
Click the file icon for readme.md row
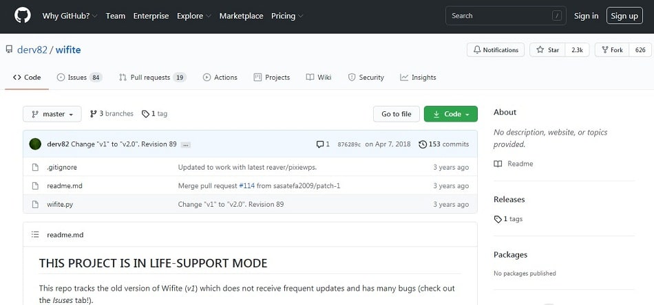[x=35, y=186]
